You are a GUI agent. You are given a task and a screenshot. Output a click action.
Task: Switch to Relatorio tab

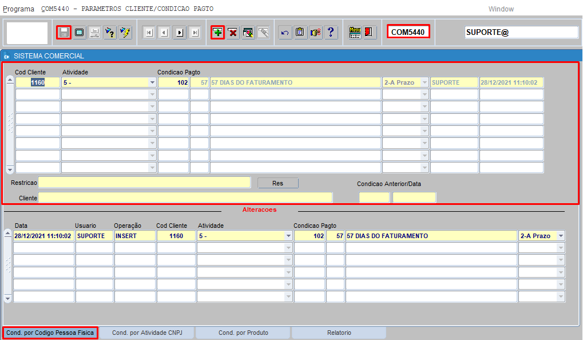(x=339, y=333)
